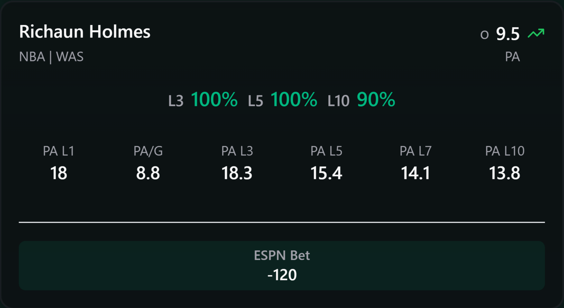Click the green upward trend arrow icon
The height and width of the screenshot is (308, 564).
coord(536,33)
